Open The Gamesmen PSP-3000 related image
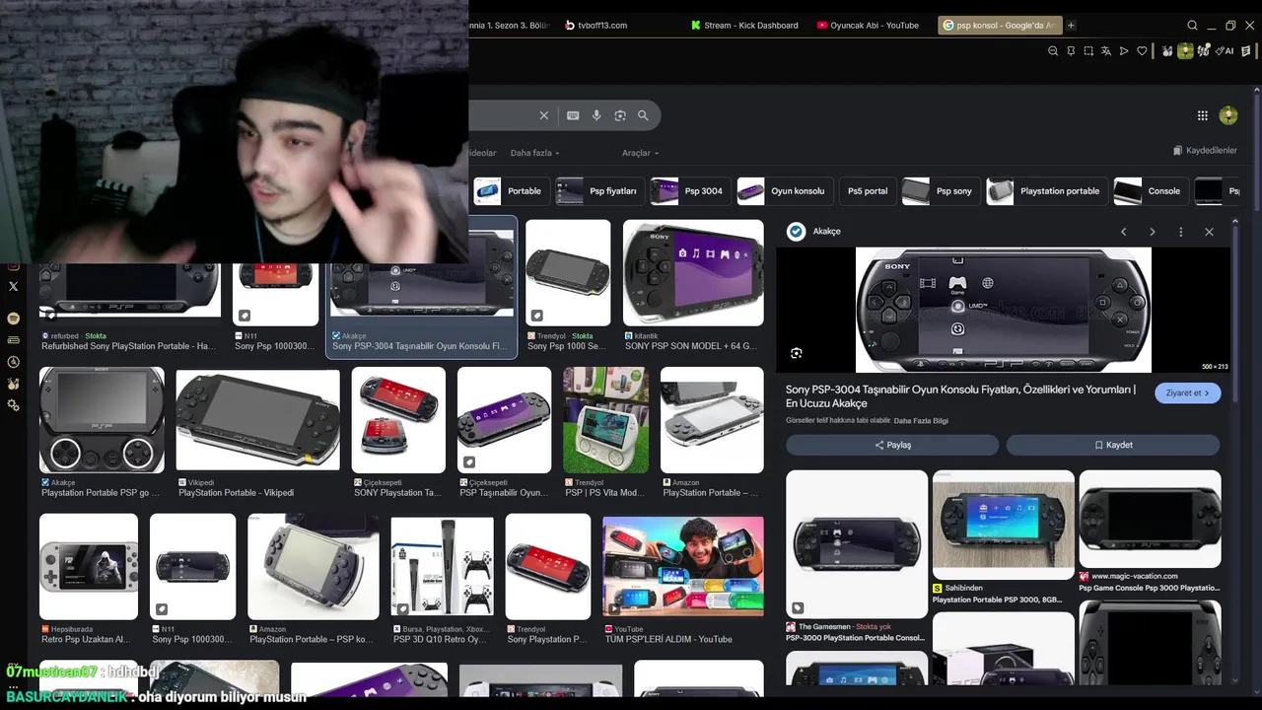 (x=857, y=544)
